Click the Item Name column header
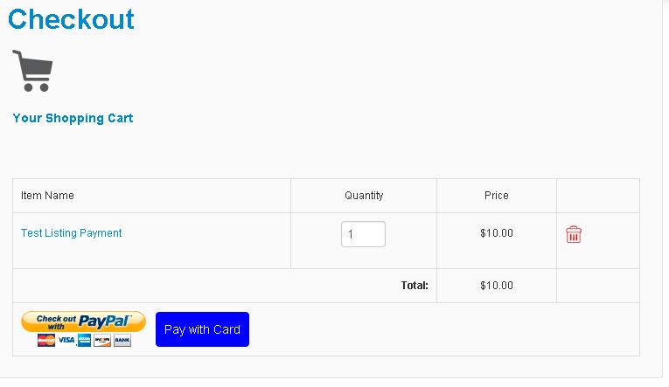Screen dimensions: 669x387 [x=47, y=196]
